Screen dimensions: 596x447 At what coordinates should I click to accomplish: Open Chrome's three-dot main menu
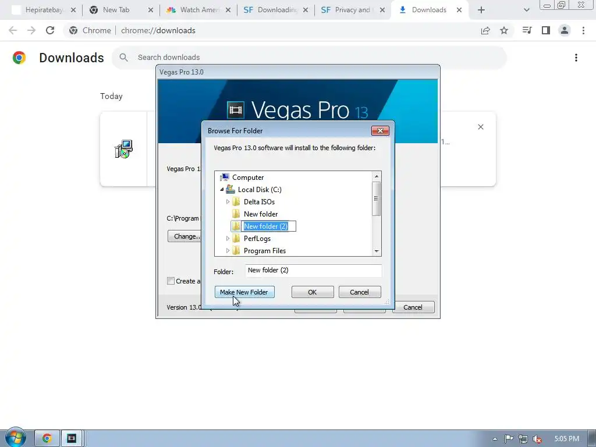click(x=583, y=30)
